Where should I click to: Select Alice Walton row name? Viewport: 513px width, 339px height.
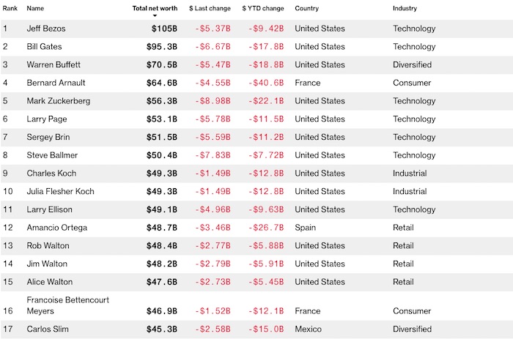48,282
